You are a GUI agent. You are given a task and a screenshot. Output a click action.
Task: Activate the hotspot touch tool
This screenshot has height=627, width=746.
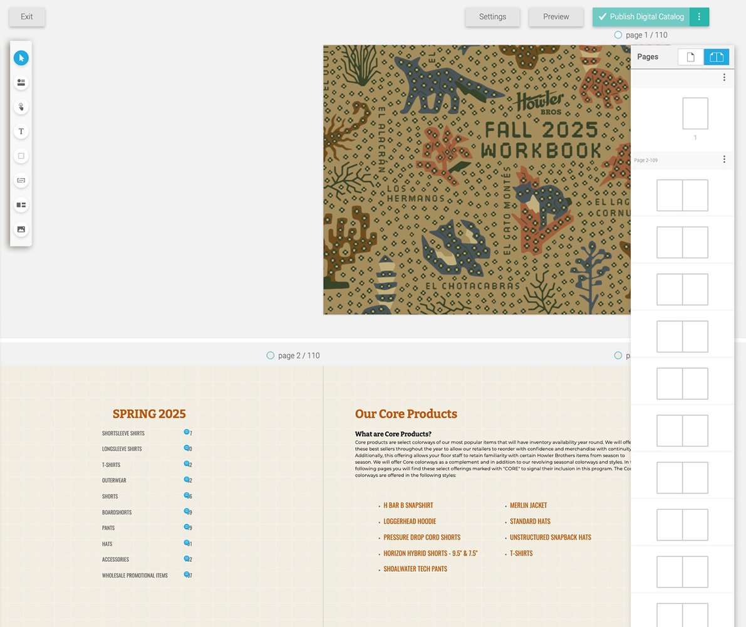[21, 107]
